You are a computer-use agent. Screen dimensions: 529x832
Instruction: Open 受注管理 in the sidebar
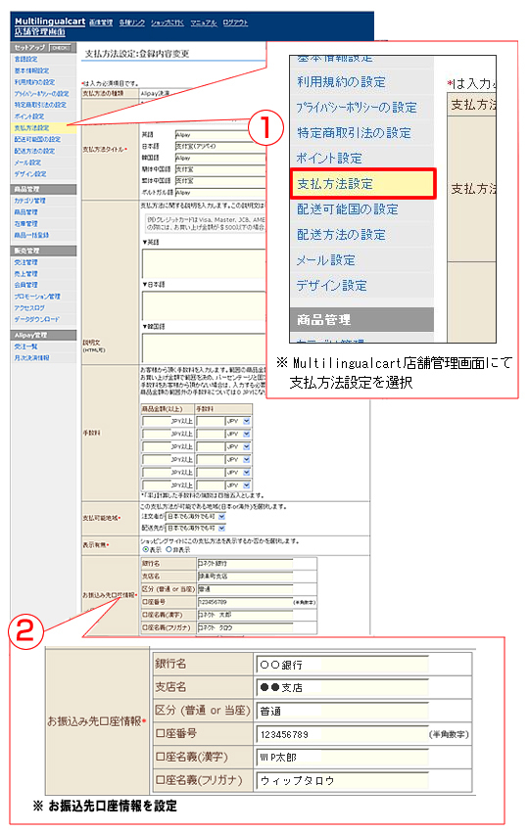click(26, 262)
